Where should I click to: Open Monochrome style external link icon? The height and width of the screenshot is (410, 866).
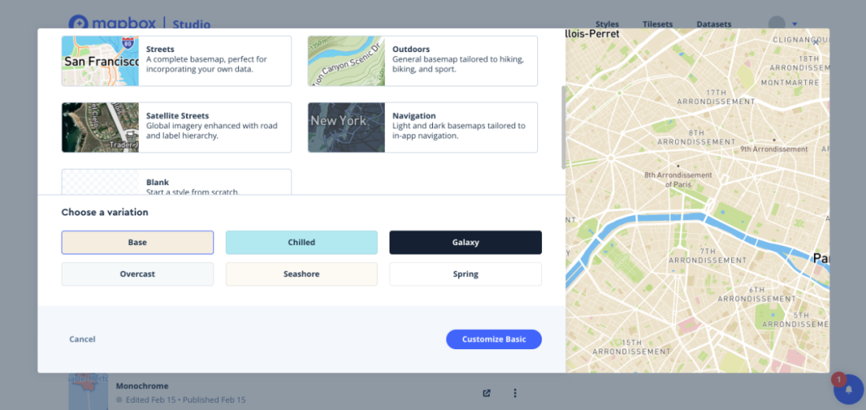click(487, 393)
